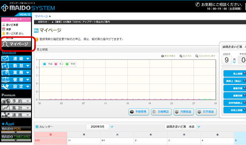This screenshot has width=246, height=145.
Task: Click the 連携 network icon
Action: point(5,115)
